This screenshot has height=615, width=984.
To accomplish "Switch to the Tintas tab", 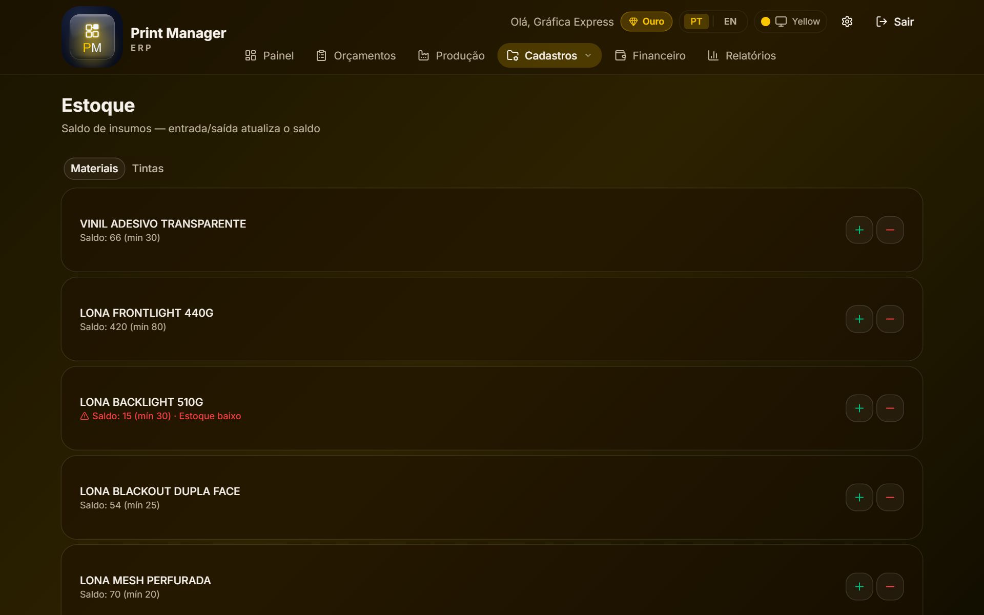I will click(x=148, y=169).
